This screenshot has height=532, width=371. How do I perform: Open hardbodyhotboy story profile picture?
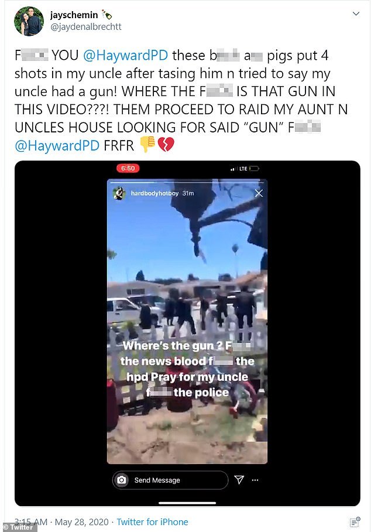click(x=119, y=193)
